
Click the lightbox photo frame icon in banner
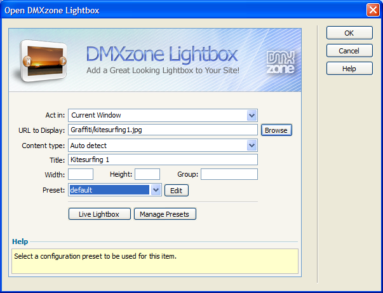tap(43, 61)
